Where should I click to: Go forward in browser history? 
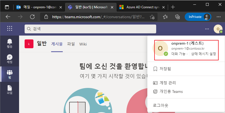(x=20, y=17)
